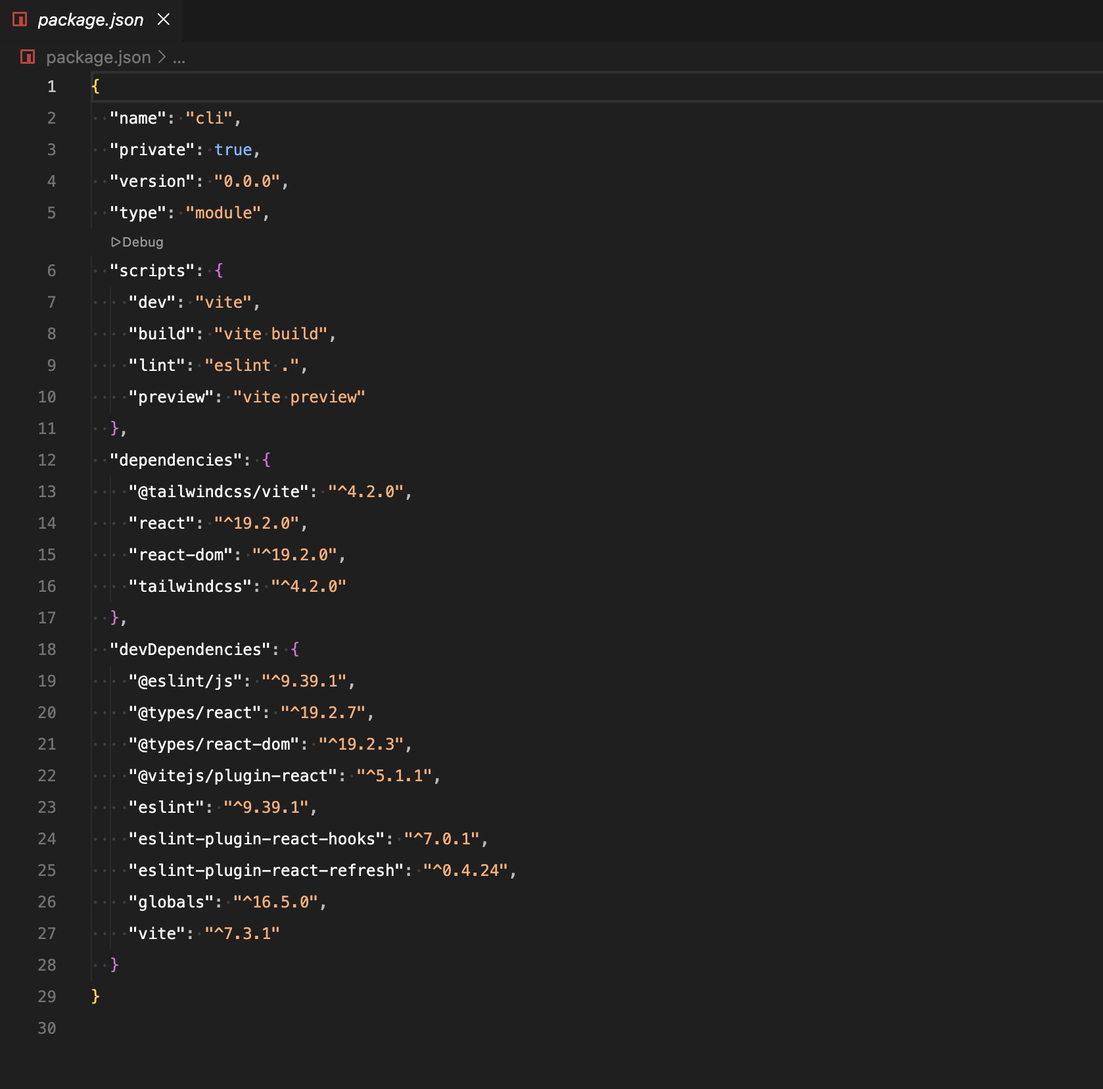Viewport: 1103px width, 1089px height.
Task: Click the "devDependencies" key
Action: (x=191, y=649)
